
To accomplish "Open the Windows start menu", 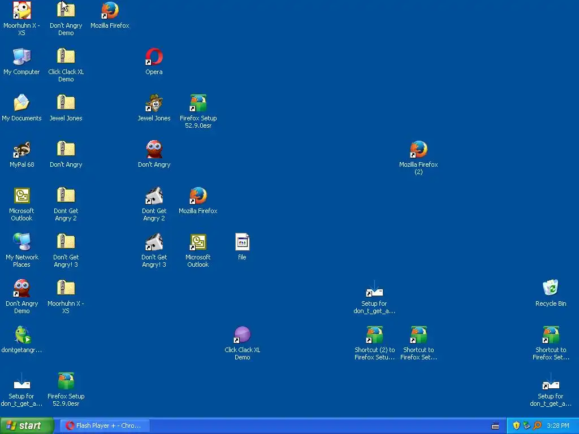I will click(x=27, y=426).
